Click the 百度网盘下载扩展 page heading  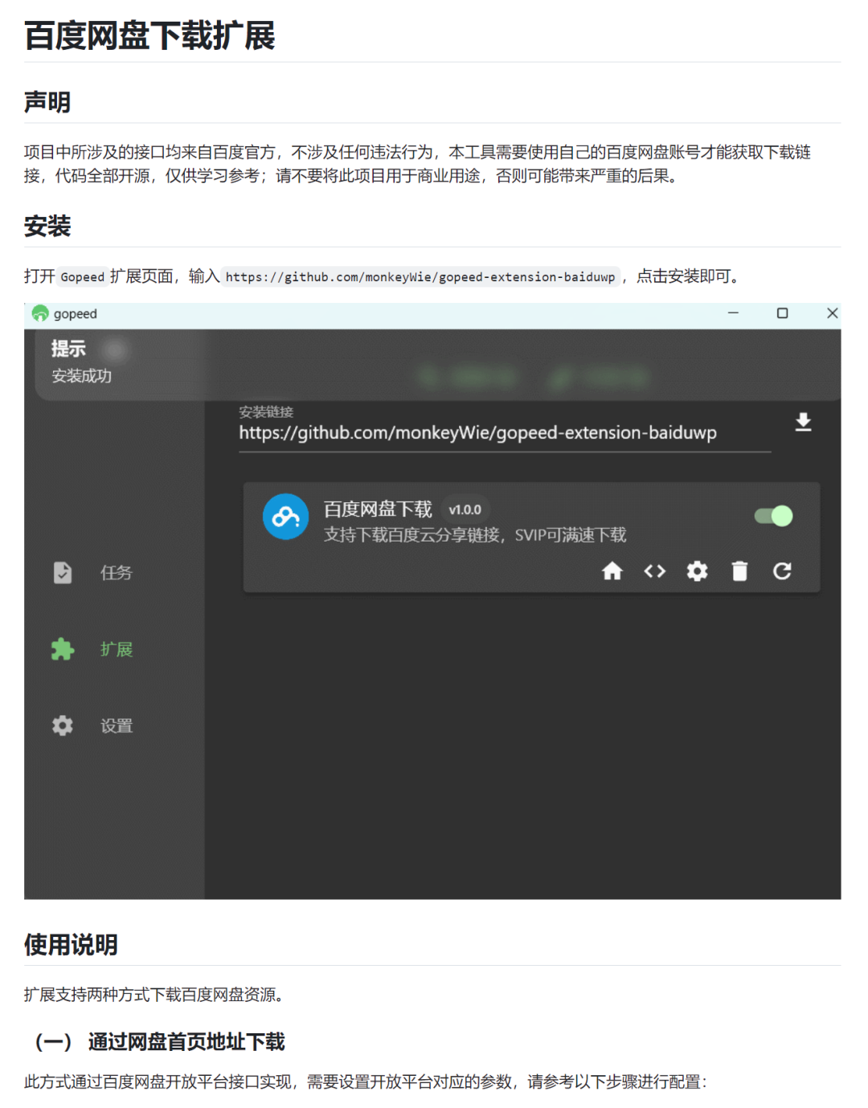pos(149,36)
